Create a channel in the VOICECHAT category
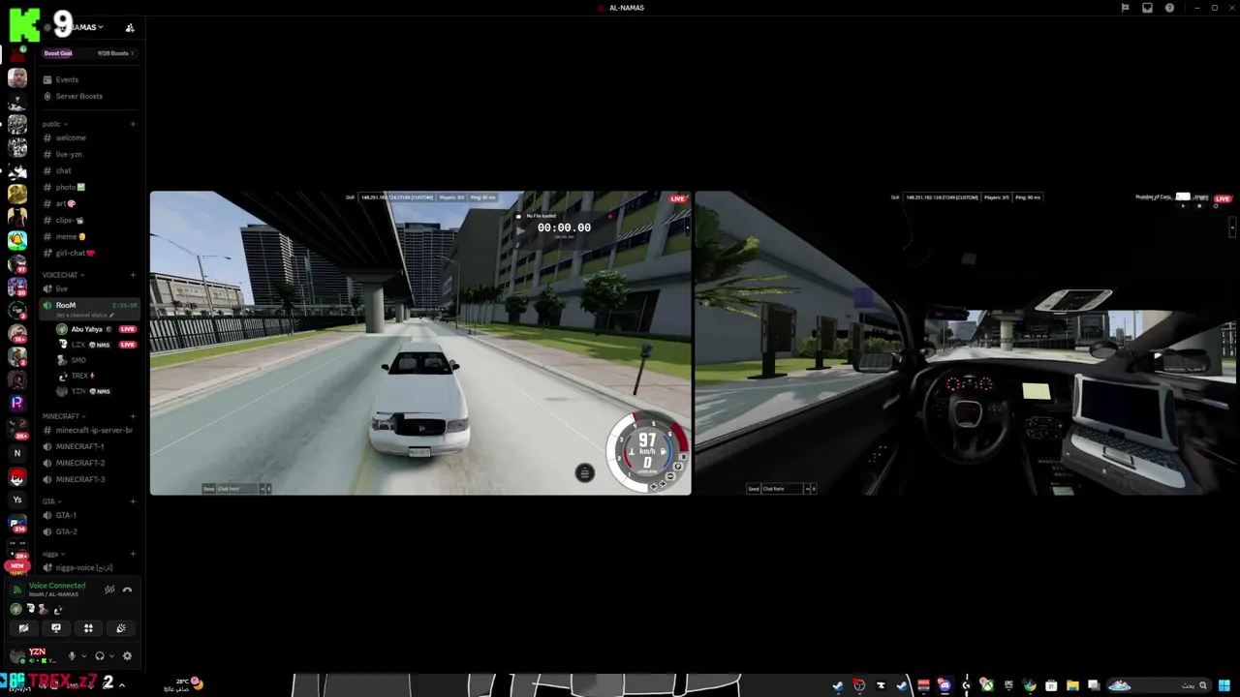The width and height of the screenshot is (1240, 697). [133, 275]
